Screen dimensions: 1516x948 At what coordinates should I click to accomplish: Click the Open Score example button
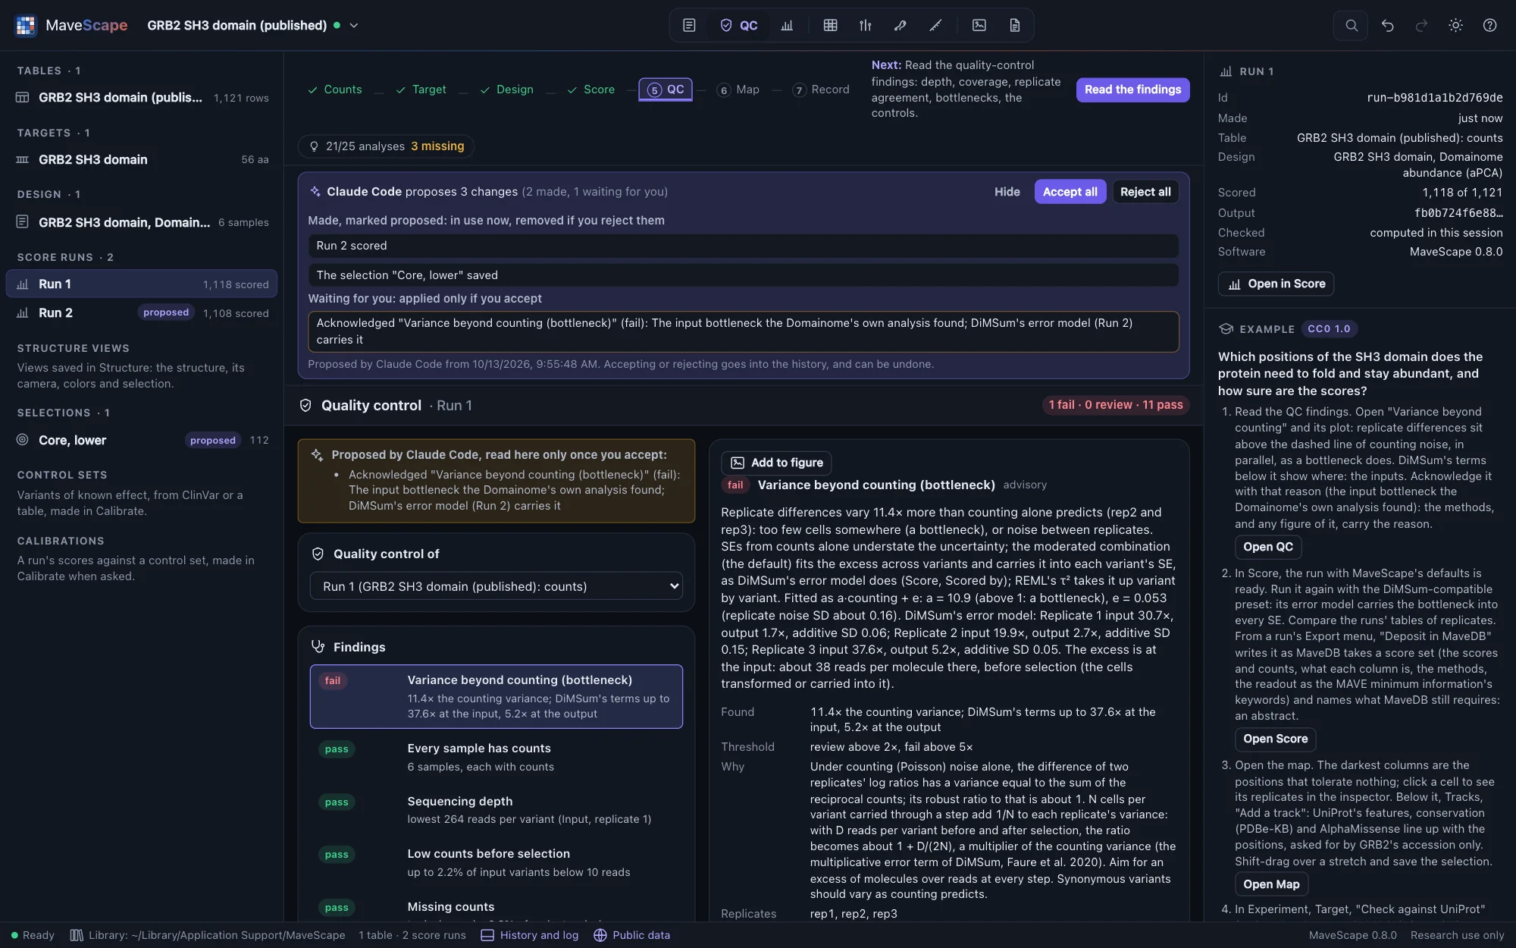[x=1275, y=739]
